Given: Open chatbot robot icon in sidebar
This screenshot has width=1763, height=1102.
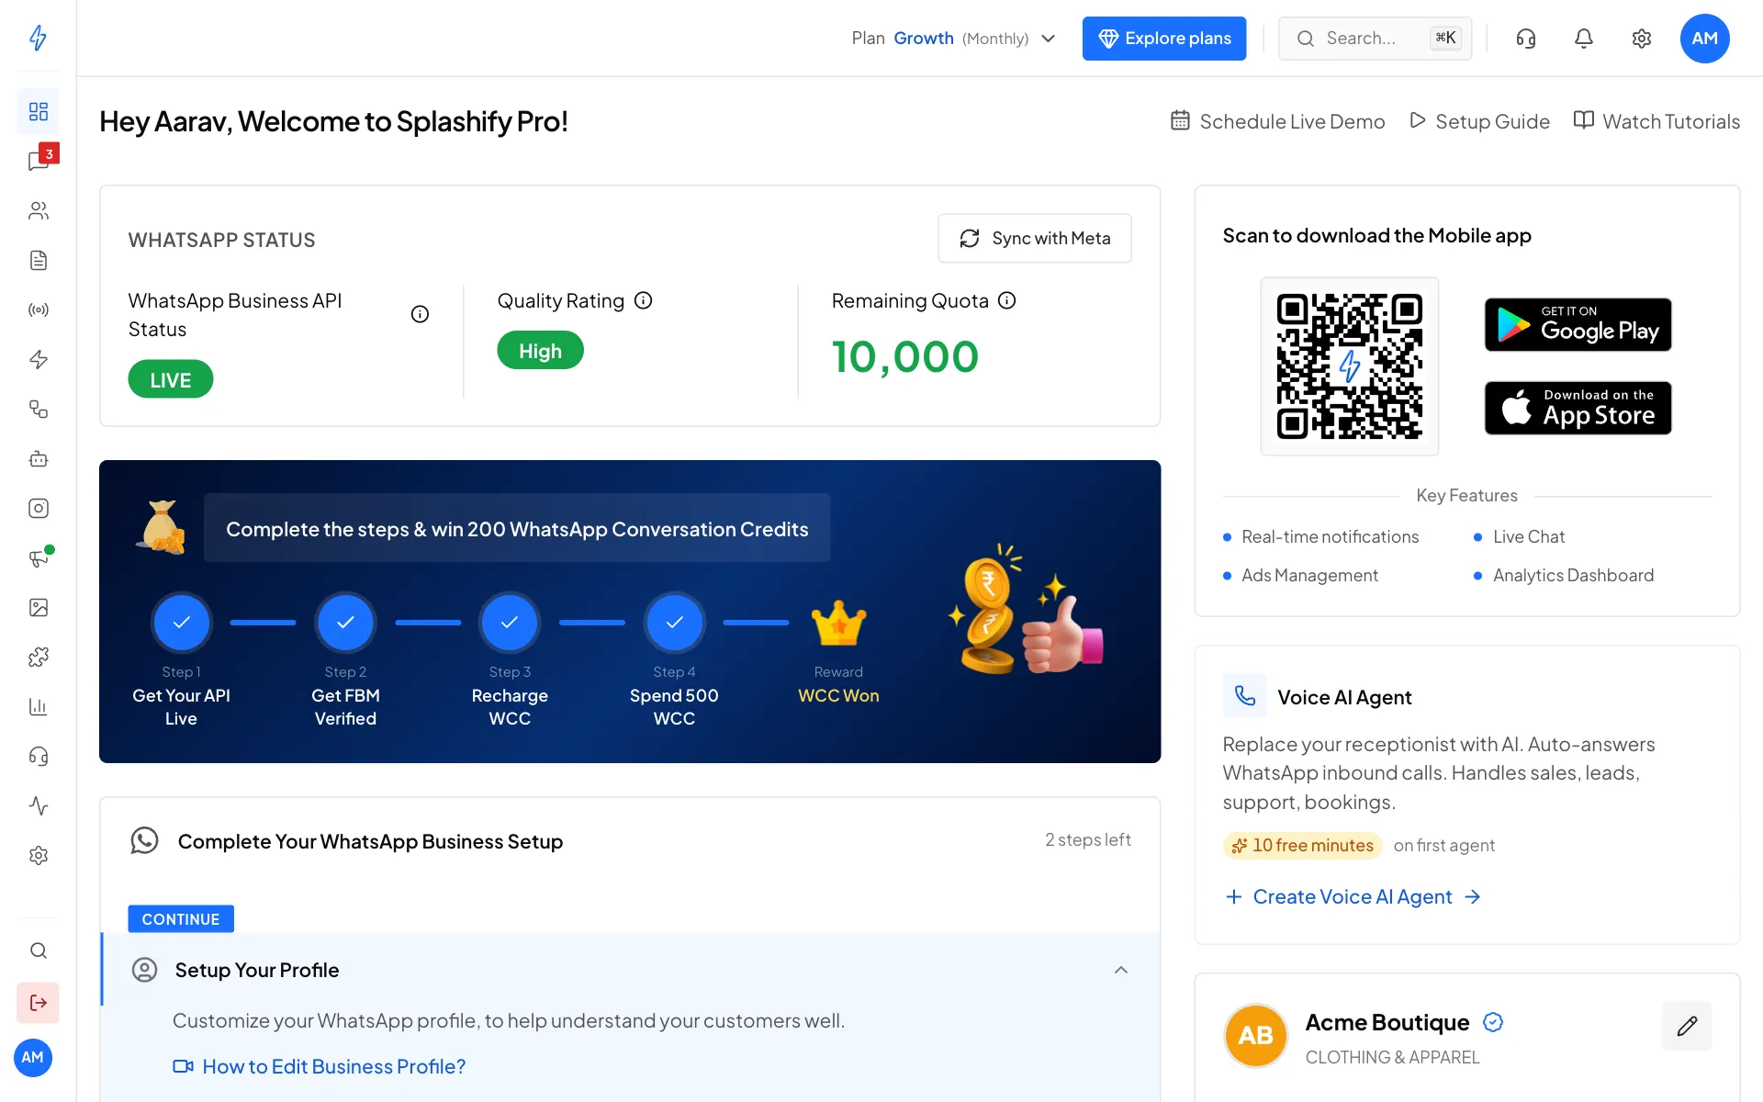Looking at the screenshot, I should [38, 459].
